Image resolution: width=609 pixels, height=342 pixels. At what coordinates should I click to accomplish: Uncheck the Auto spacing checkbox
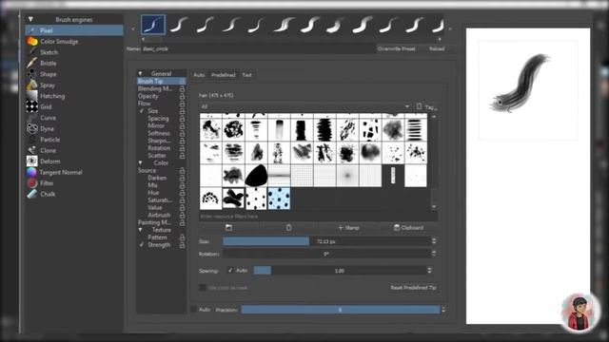230,270
